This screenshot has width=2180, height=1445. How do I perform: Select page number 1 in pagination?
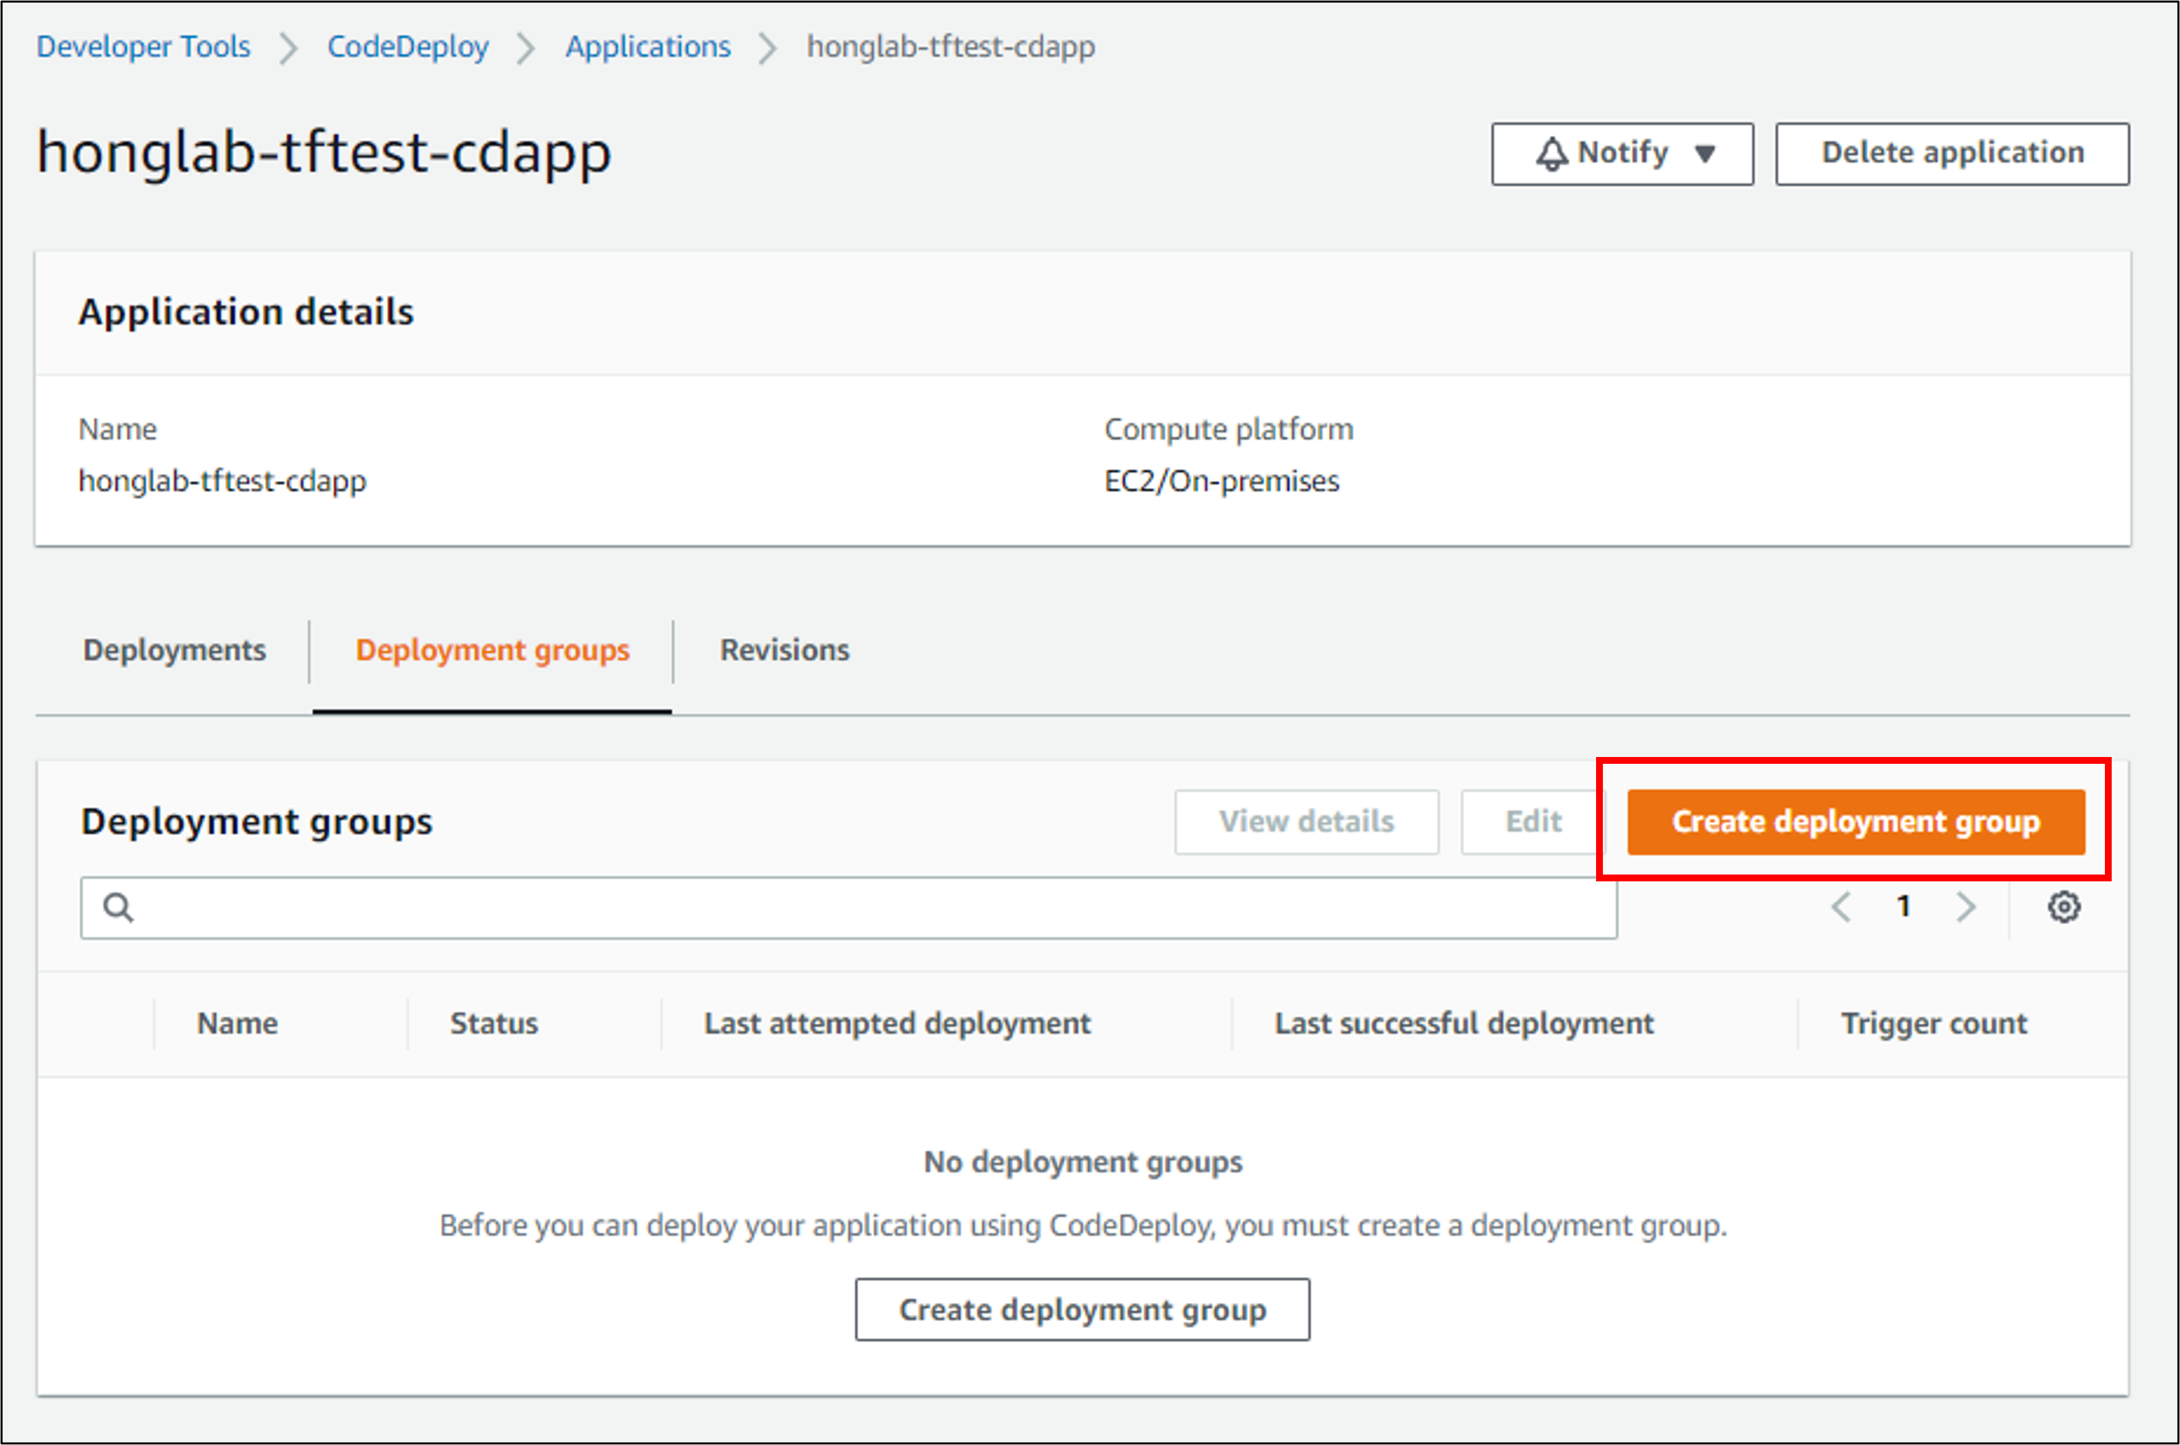tap(1903, 907)
